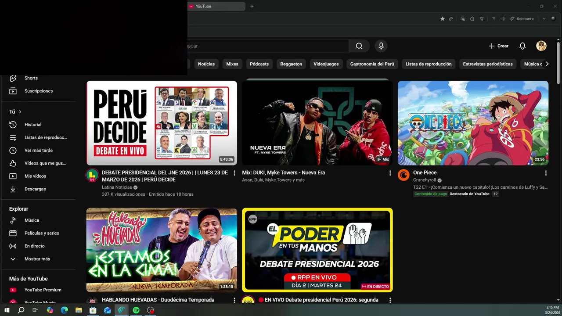Click the One Piece title

(425, 173)
